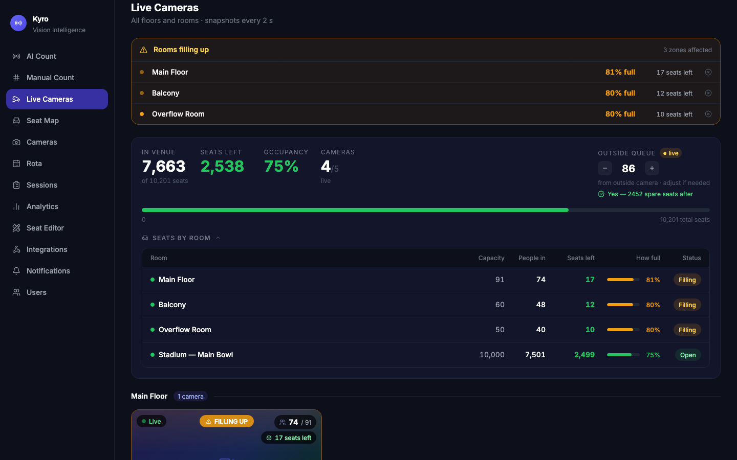
Task: Click the Stadium Open status badge
Action: point(688,355)
